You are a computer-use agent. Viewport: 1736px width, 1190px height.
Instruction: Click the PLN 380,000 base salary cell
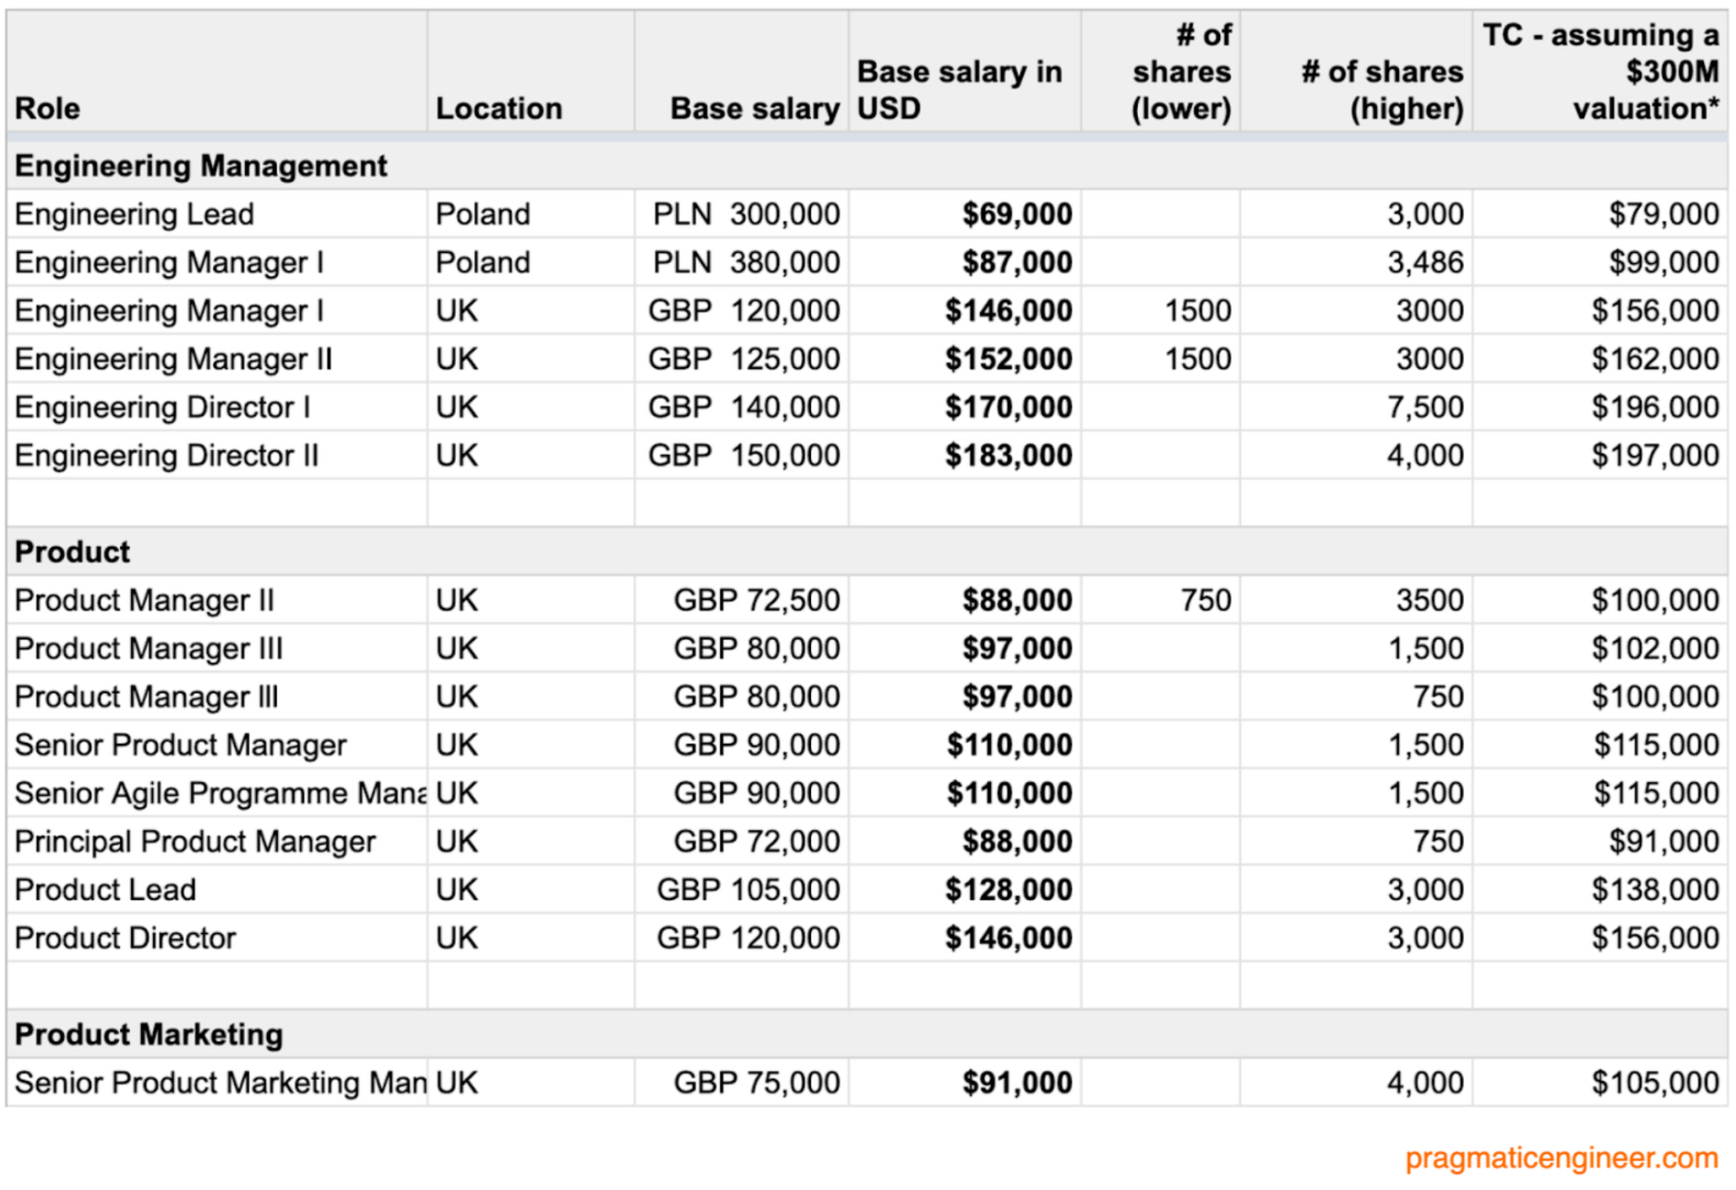pyautogui.click(x=746, y=262)
